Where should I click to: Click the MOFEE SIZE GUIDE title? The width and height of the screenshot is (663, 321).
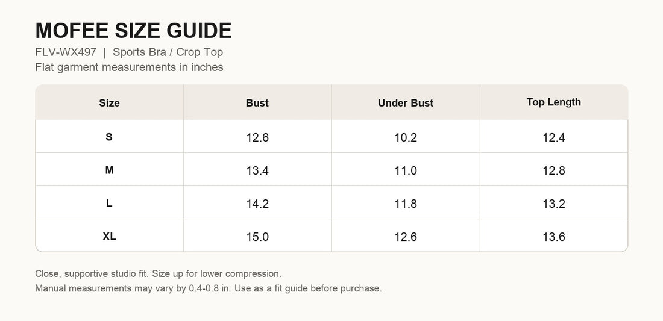point(133,31)
